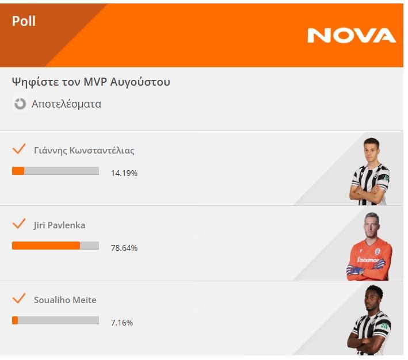Open Jiri Pavlenka goalkeeper photo

(369, 247)
